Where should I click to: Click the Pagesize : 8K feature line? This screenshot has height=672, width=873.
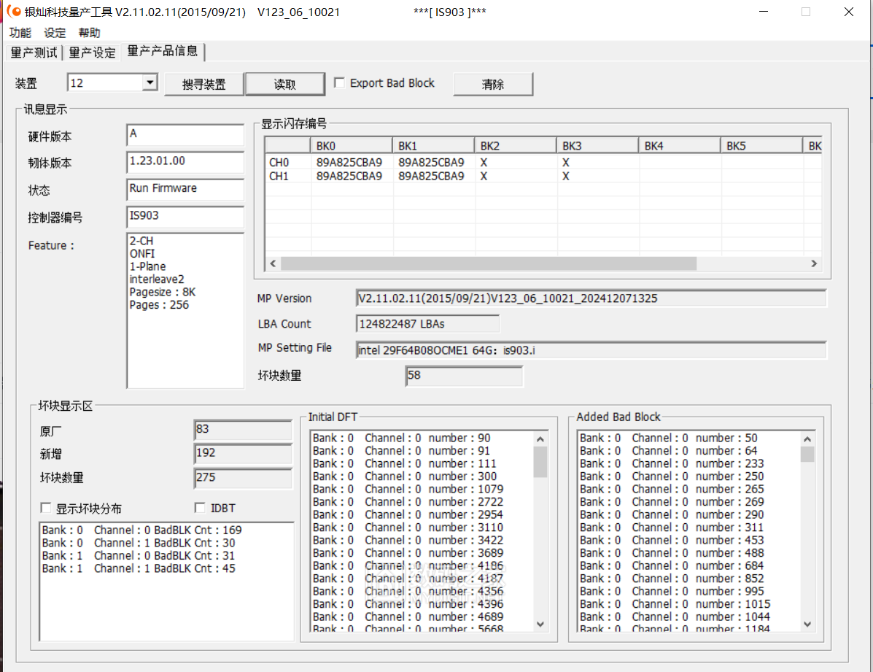coord(163,292)
